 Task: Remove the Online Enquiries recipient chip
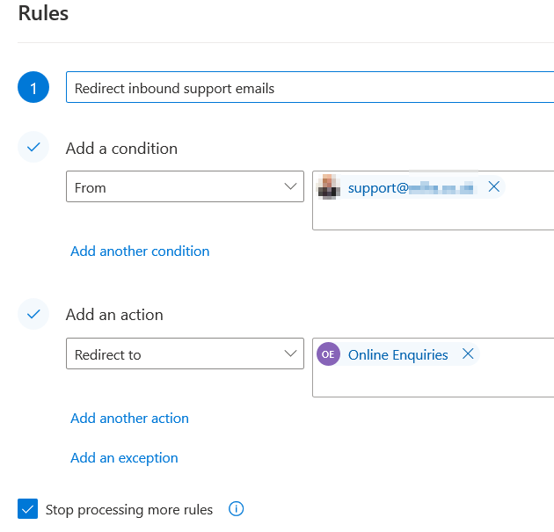tap(468, 353)
